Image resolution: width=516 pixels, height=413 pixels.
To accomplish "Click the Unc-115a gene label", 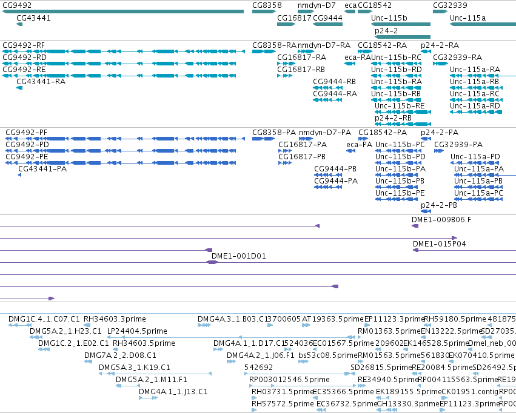I will 467,18.
